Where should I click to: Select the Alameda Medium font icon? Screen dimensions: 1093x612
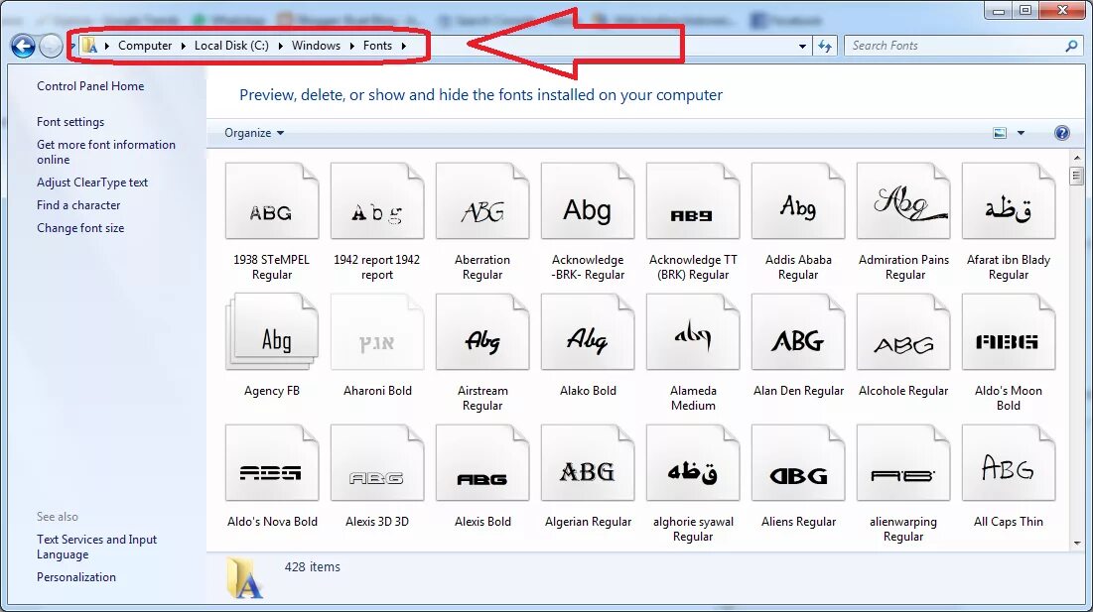point(693,331)
